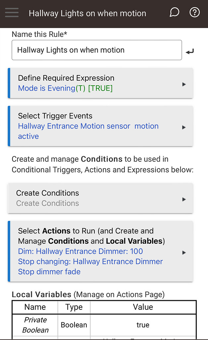Image resolution: width=208 pixels, height=340 pixels.
Task: Click the page title in the header bar
Action: point(87,14)
